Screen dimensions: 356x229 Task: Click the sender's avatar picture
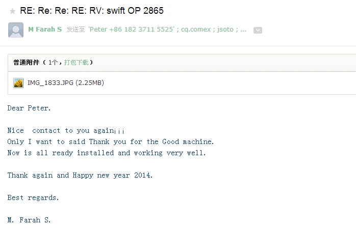tap(16, 30)
